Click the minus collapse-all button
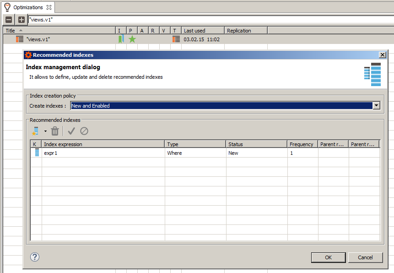Screen dimensions: 394x273 pos(9,20)
